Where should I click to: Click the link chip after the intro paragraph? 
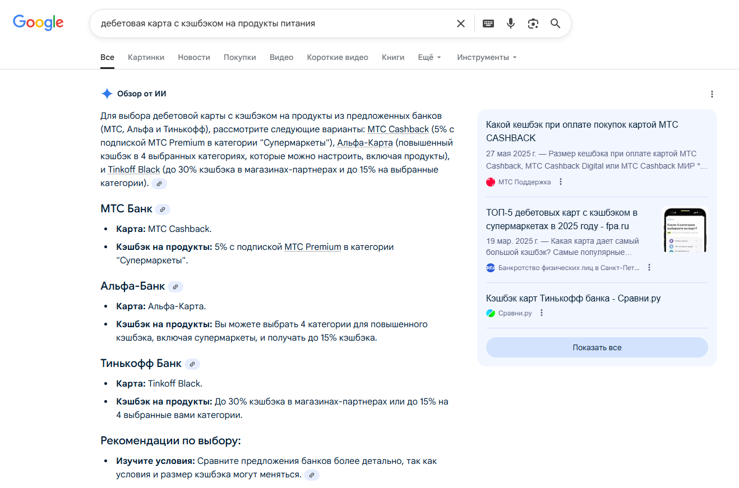coord(159,183)
